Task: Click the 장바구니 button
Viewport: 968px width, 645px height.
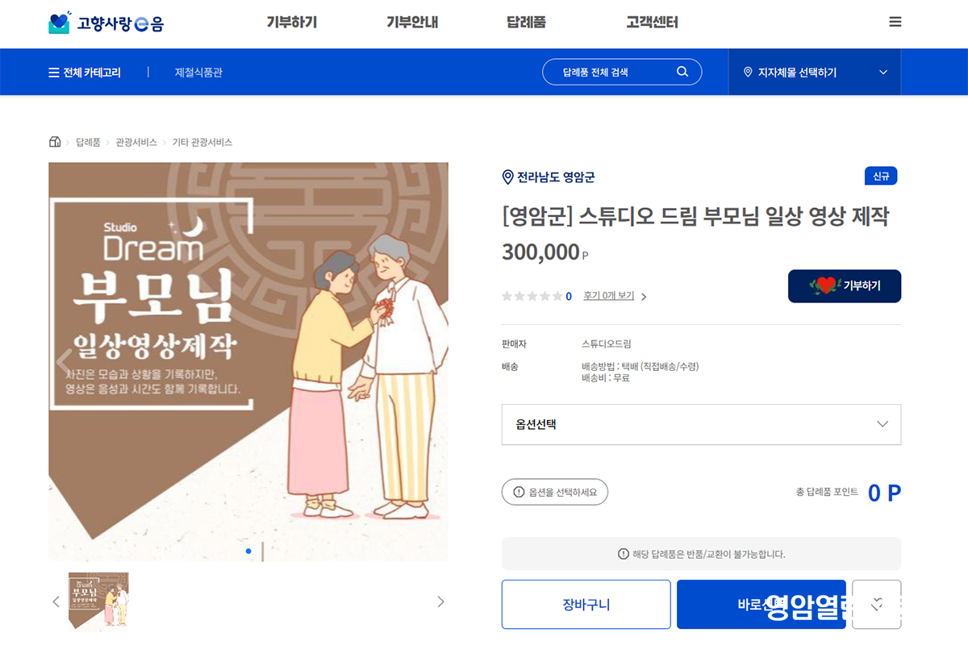Action: pyautogui.click(x=586, y=604)
